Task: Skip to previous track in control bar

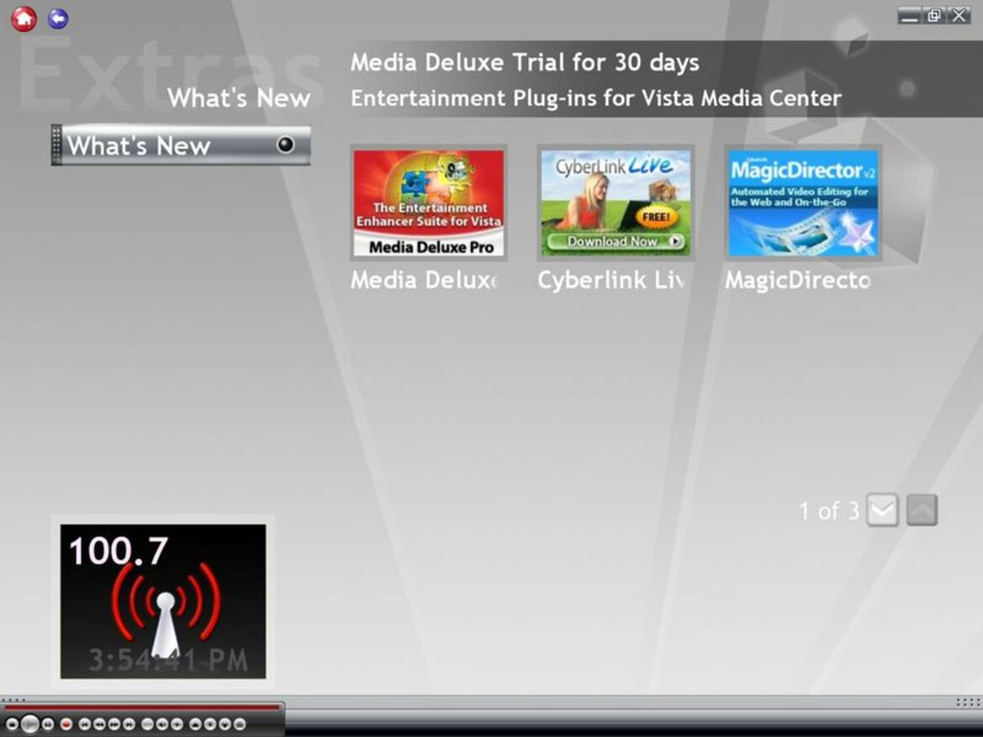Action: click(85, 724)
